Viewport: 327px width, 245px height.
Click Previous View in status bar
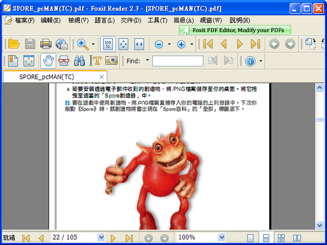click(x=148, y=238)
